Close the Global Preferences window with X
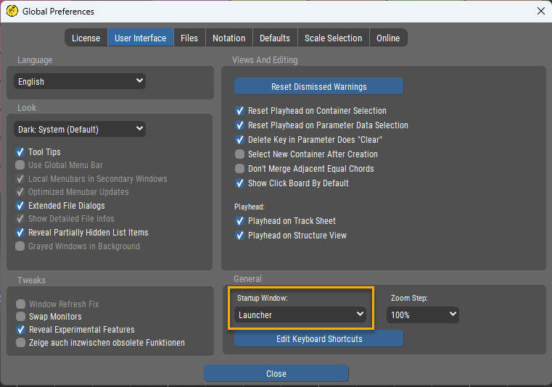This screenshot has width=552, height=387. coord(540,11)
